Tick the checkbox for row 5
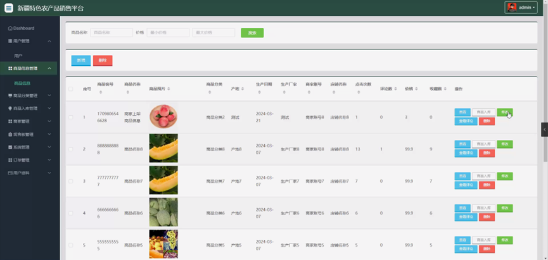The width and height of the screenshot is (548, 260). tap(70, 245)
